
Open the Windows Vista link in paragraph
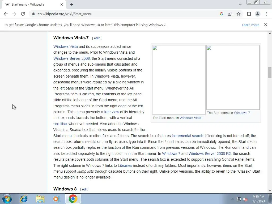point(66,46)
